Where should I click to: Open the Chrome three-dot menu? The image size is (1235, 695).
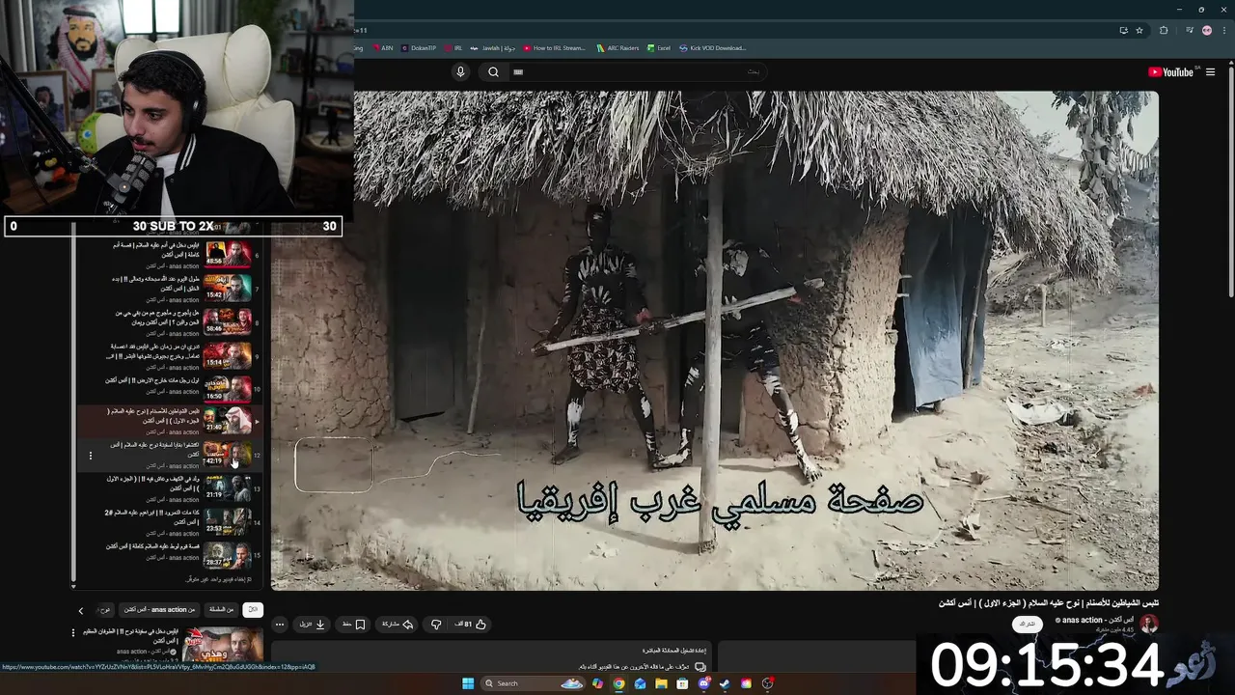[x=1223, y=30]
